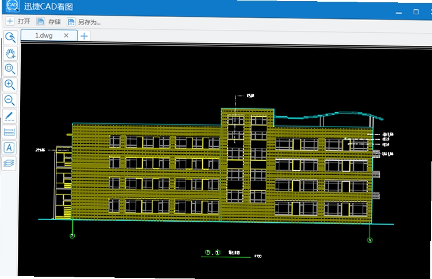Click the 迅捷CAD看图 app logo icon
This screenshot has width=432, height=279.
[12, 6]
